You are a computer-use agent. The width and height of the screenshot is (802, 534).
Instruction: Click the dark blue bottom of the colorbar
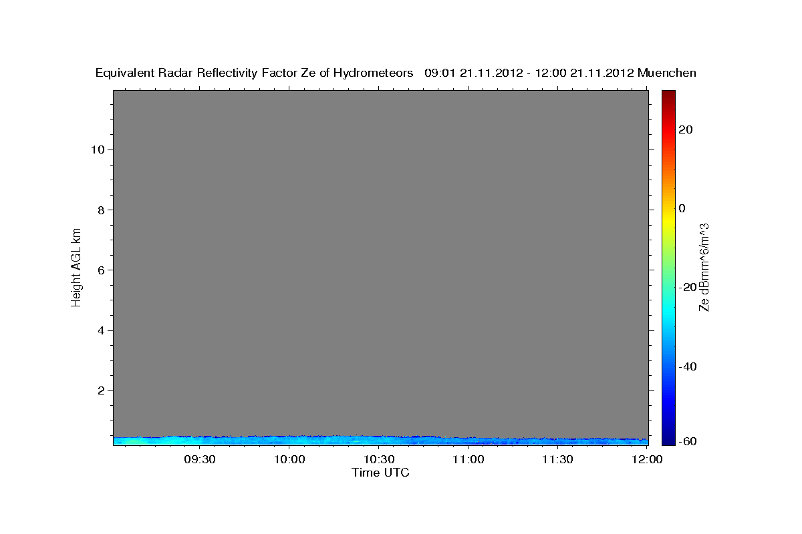tap(668, 439)
